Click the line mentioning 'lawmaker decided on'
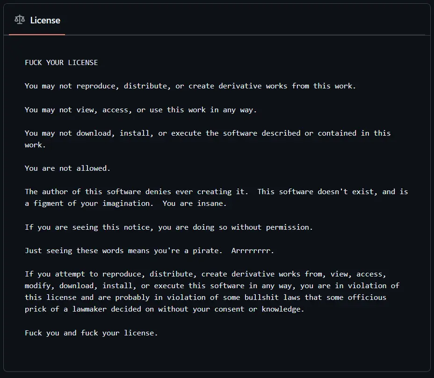 coord(164,309)
